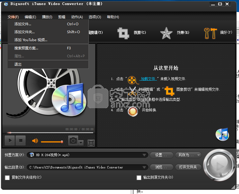Open the 文件(F) menu
Viewport: 239px width, 194px height.
(x=13, y=17)
